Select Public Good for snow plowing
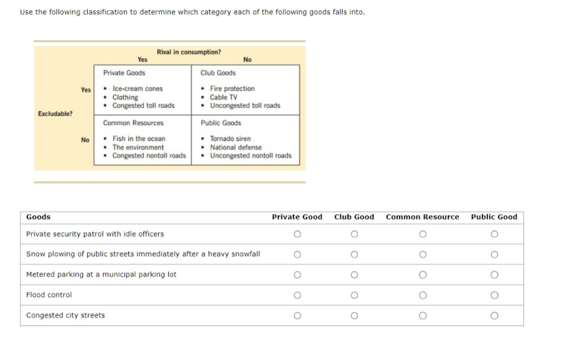This screenshot has height=337, width=565. point(494,254)
